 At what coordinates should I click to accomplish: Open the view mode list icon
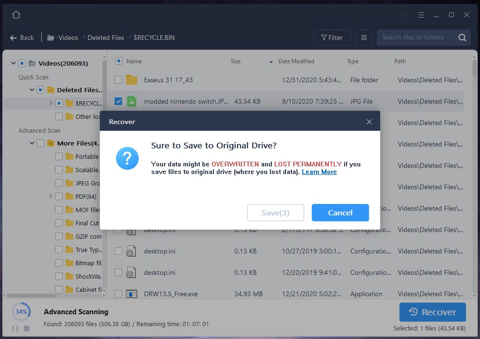[x=364, y=38]
